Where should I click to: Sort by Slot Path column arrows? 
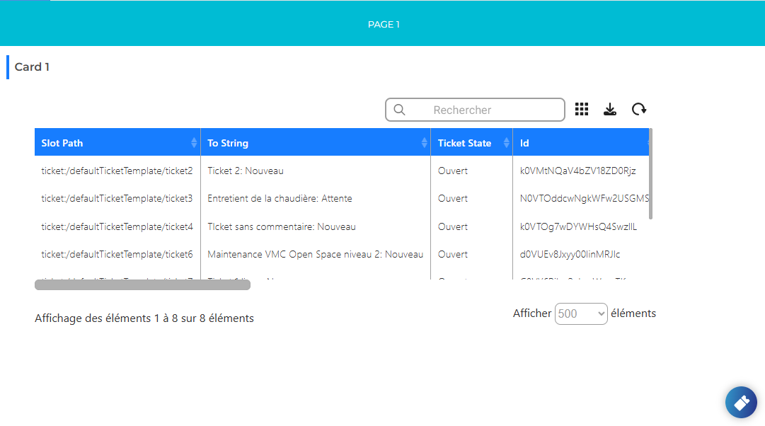194,142
